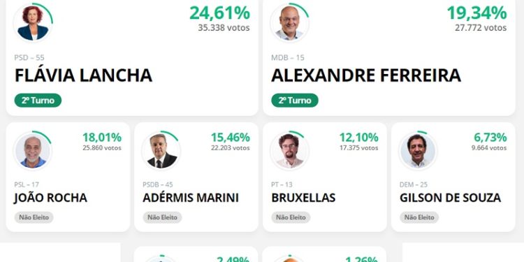The height and width of the screenshot is (262, 524).
Task: Select the JOÃO ROCHA candidate name
Action: point(50,198)
